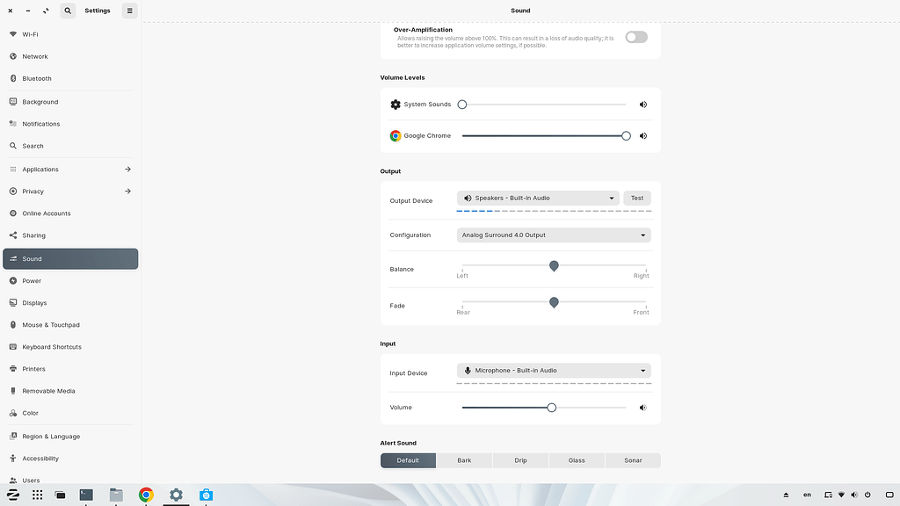Image resolution: width=900 pixels, height=506 pixels.
Task: Open Keyboard Shortcuts settings
Action: click(x=52, y=346)
